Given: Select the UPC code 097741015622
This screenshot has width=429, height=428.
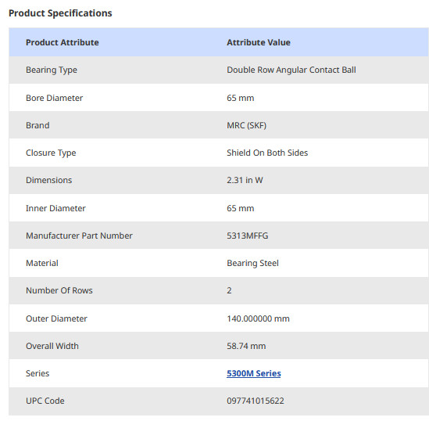Looking at the screenshot, I should (x=256, y=401).
